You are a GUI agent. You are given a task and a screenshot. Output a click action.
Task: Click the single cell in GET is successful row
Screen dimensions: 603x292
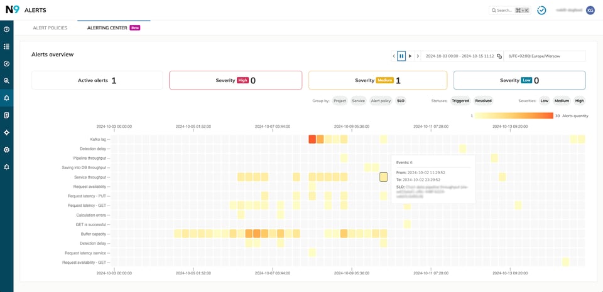point(407,224)
